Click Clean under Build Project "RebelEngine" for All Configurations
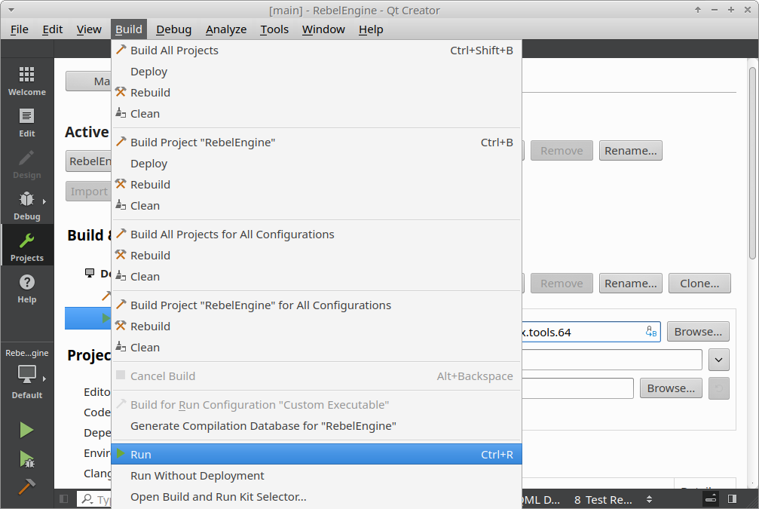This screenshot has height=509, width=759. pyautogui.click(x=317, y=347)
